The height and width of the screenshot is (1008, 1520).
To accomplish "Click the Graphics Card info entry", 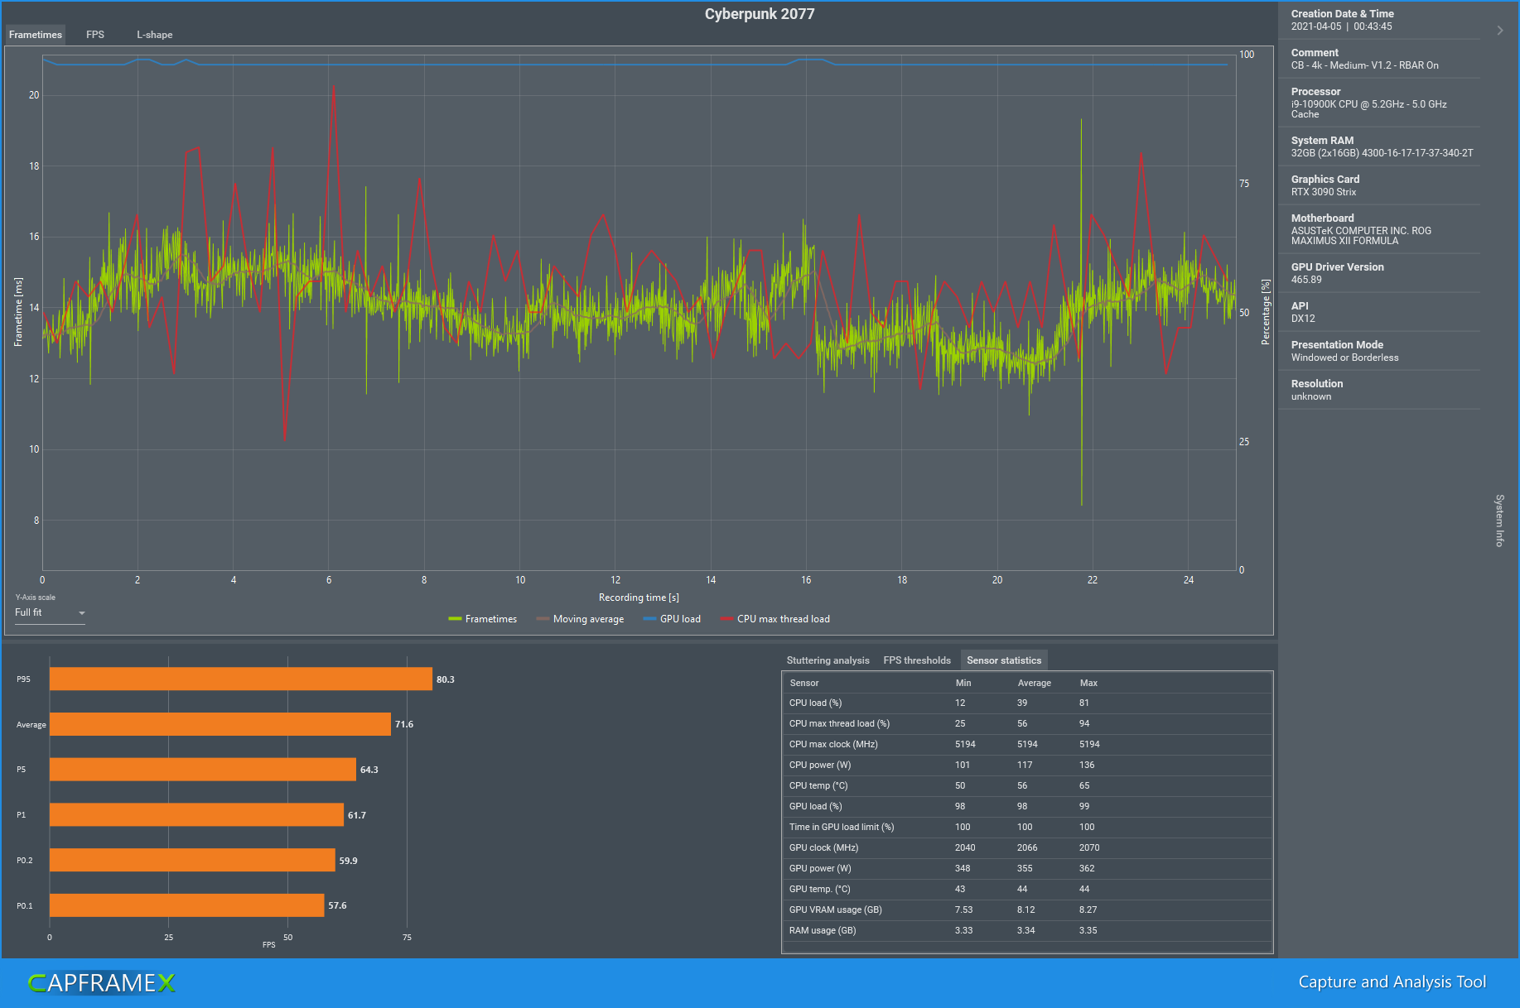I will click(1379, 185).
